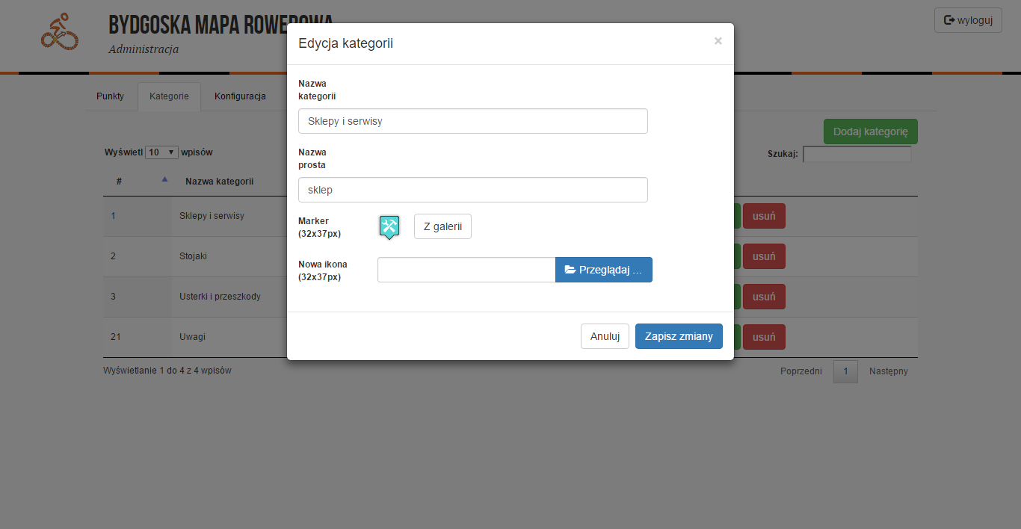Choose marker with Z galerii button
The image size is (1021, 529).
pyautogui.click(x=442, y=226)
